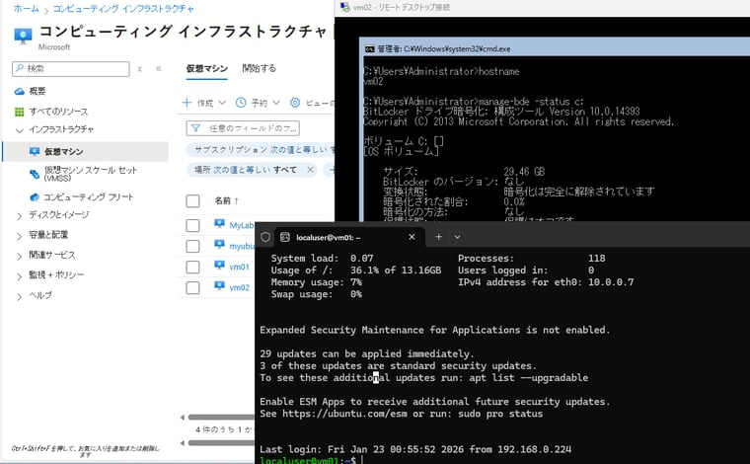
Task: Click the green grid icon for すべてのリソース
Action: (x=19, y=112)
